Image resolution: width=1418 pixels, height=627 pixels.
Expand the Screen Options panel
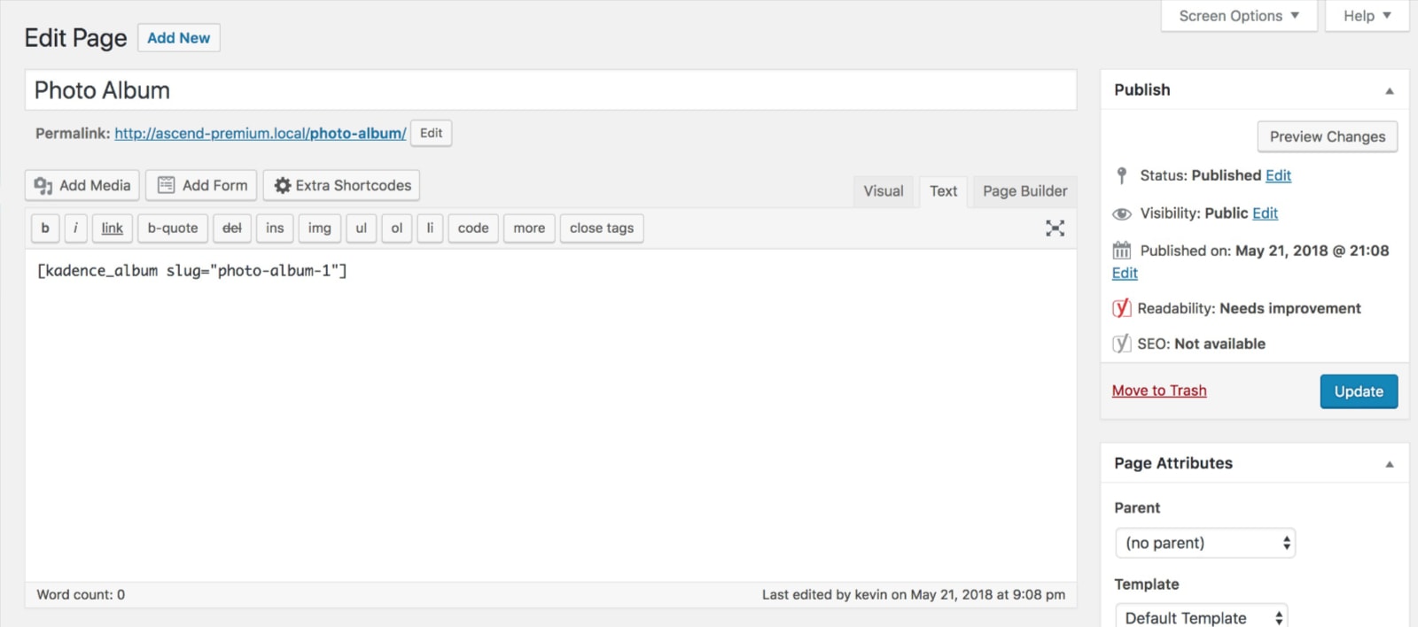1239,16
